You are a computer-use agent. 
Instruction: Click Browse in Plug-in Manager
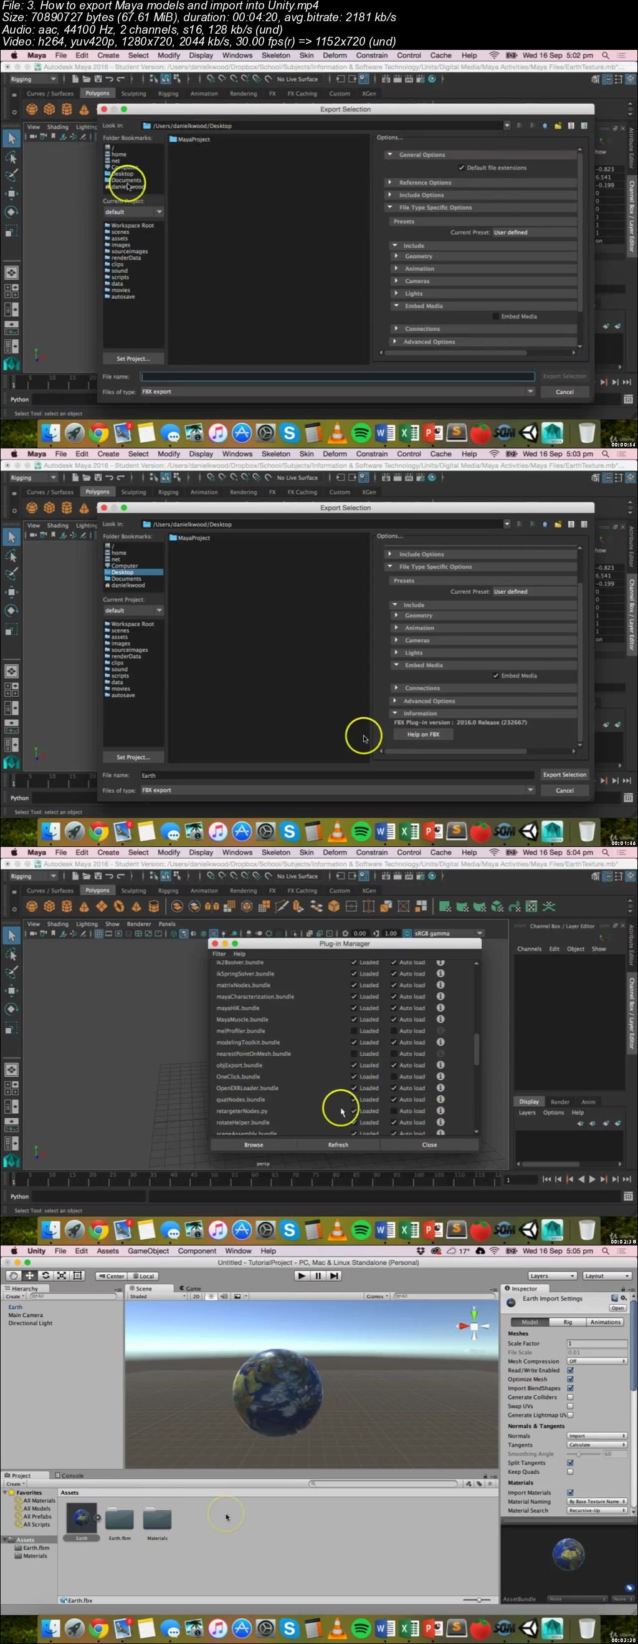[x=254, y=1145]
